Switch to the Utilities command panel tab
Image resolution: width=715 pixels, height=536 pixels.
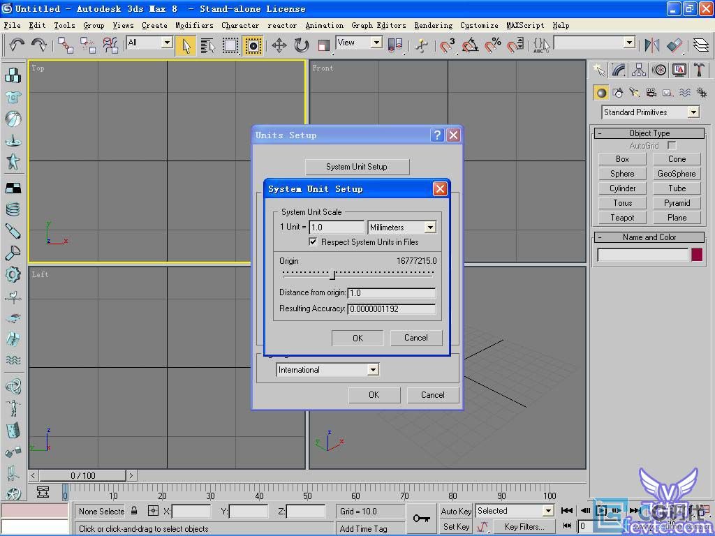699,70
